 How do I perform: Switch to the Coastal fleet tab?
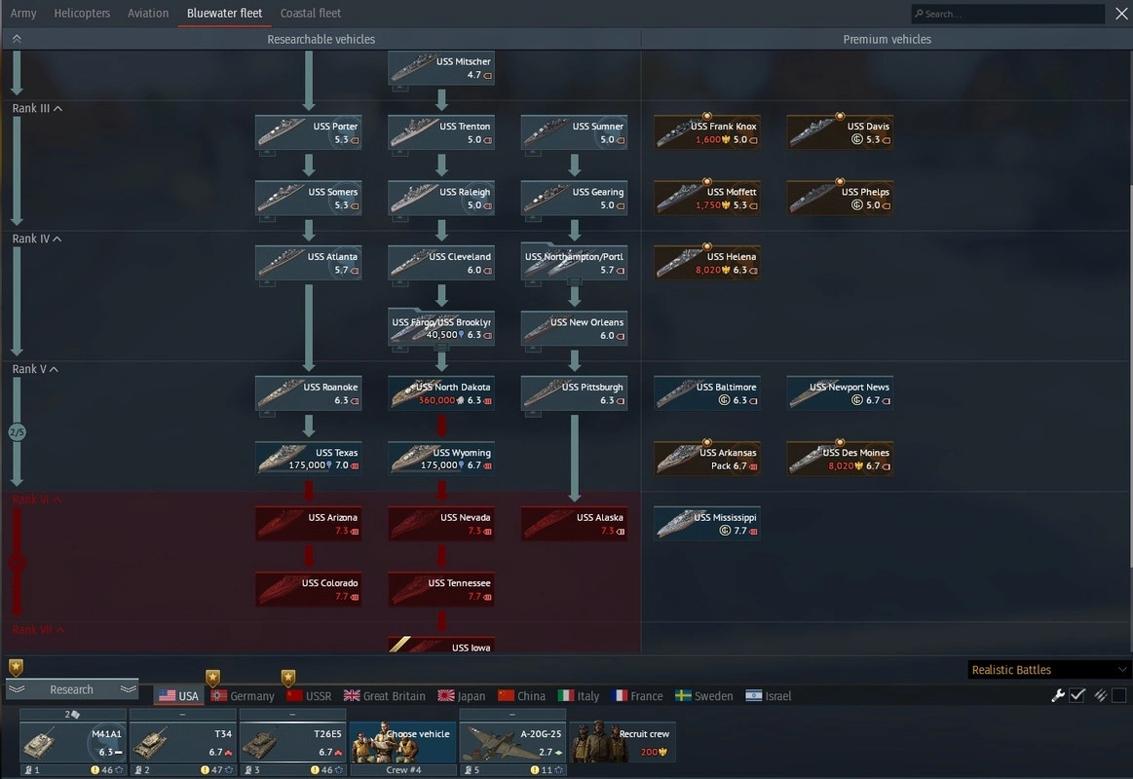pos(311,13)
